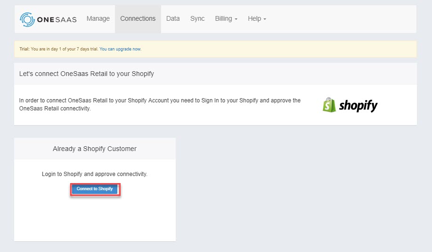Click the OneSaas logo

pyautogui.click(x=48, y=19)
